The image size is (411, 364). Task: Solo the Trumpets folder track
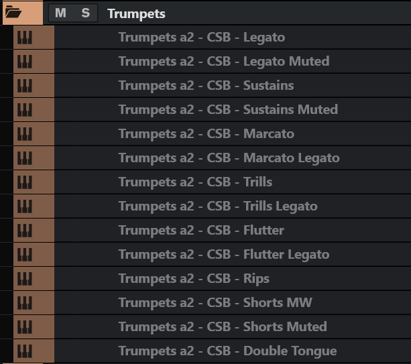pyautogui.click(x=85, y=13)
